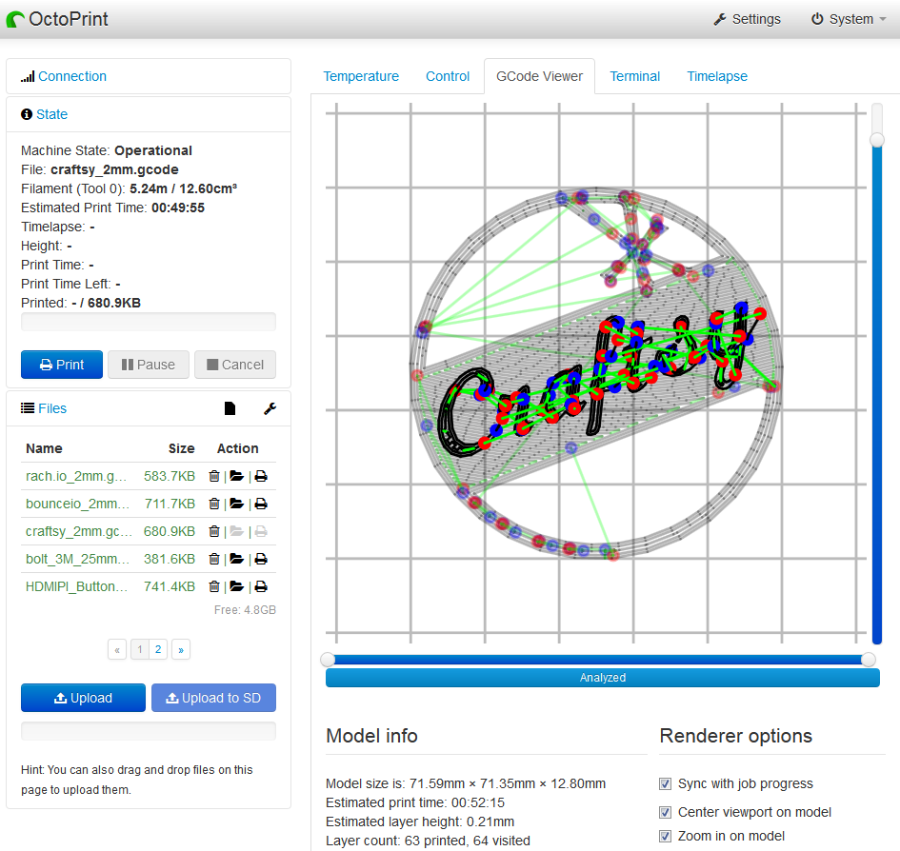Viewport: 900px width, 851px height.
Task: Click the horizontal slider's right handle
Action: (869, 660)
